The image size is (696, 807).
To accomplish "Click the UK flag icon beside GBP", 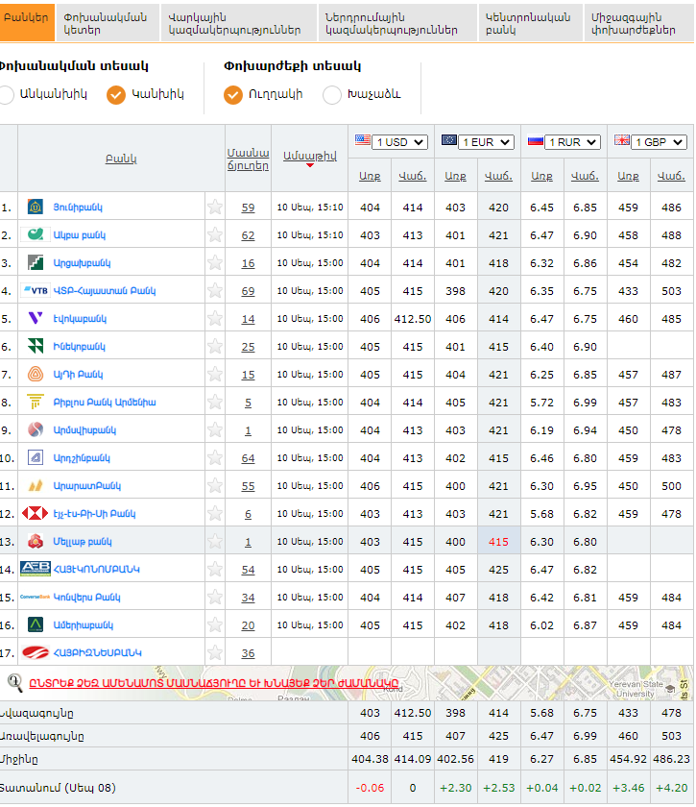I will [622, 140].
